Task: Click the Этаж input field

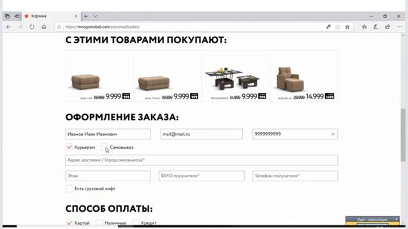Action: [x=108, y=176]
